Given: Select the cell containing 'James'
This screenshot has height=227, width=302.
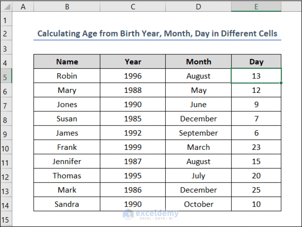Looking at the screenshot, I should tap(67, 133).
